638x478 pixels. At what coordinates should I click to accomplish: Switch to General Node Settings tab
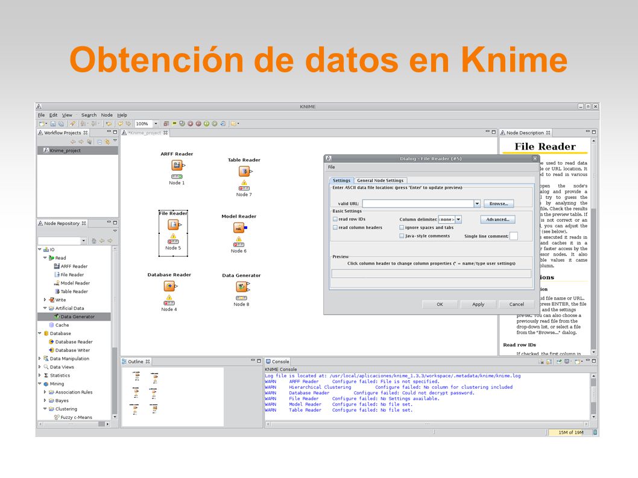pos(380,181)
